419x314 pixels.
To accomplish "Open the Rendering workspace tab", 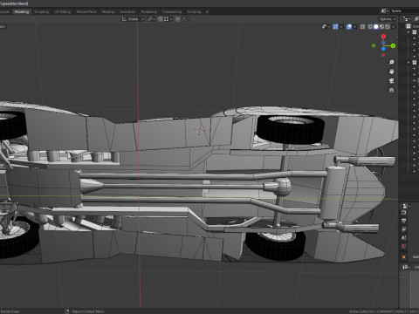I will tap(149, 11).
